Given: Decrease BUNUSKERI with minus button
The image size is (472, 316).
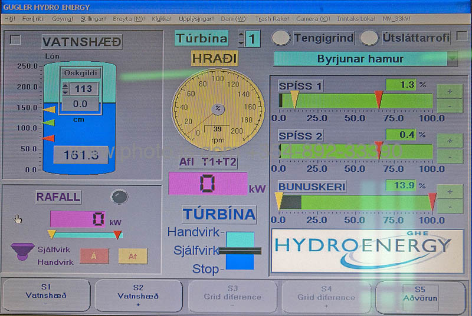Looking at the screenshot, I should tap(450, 207).
